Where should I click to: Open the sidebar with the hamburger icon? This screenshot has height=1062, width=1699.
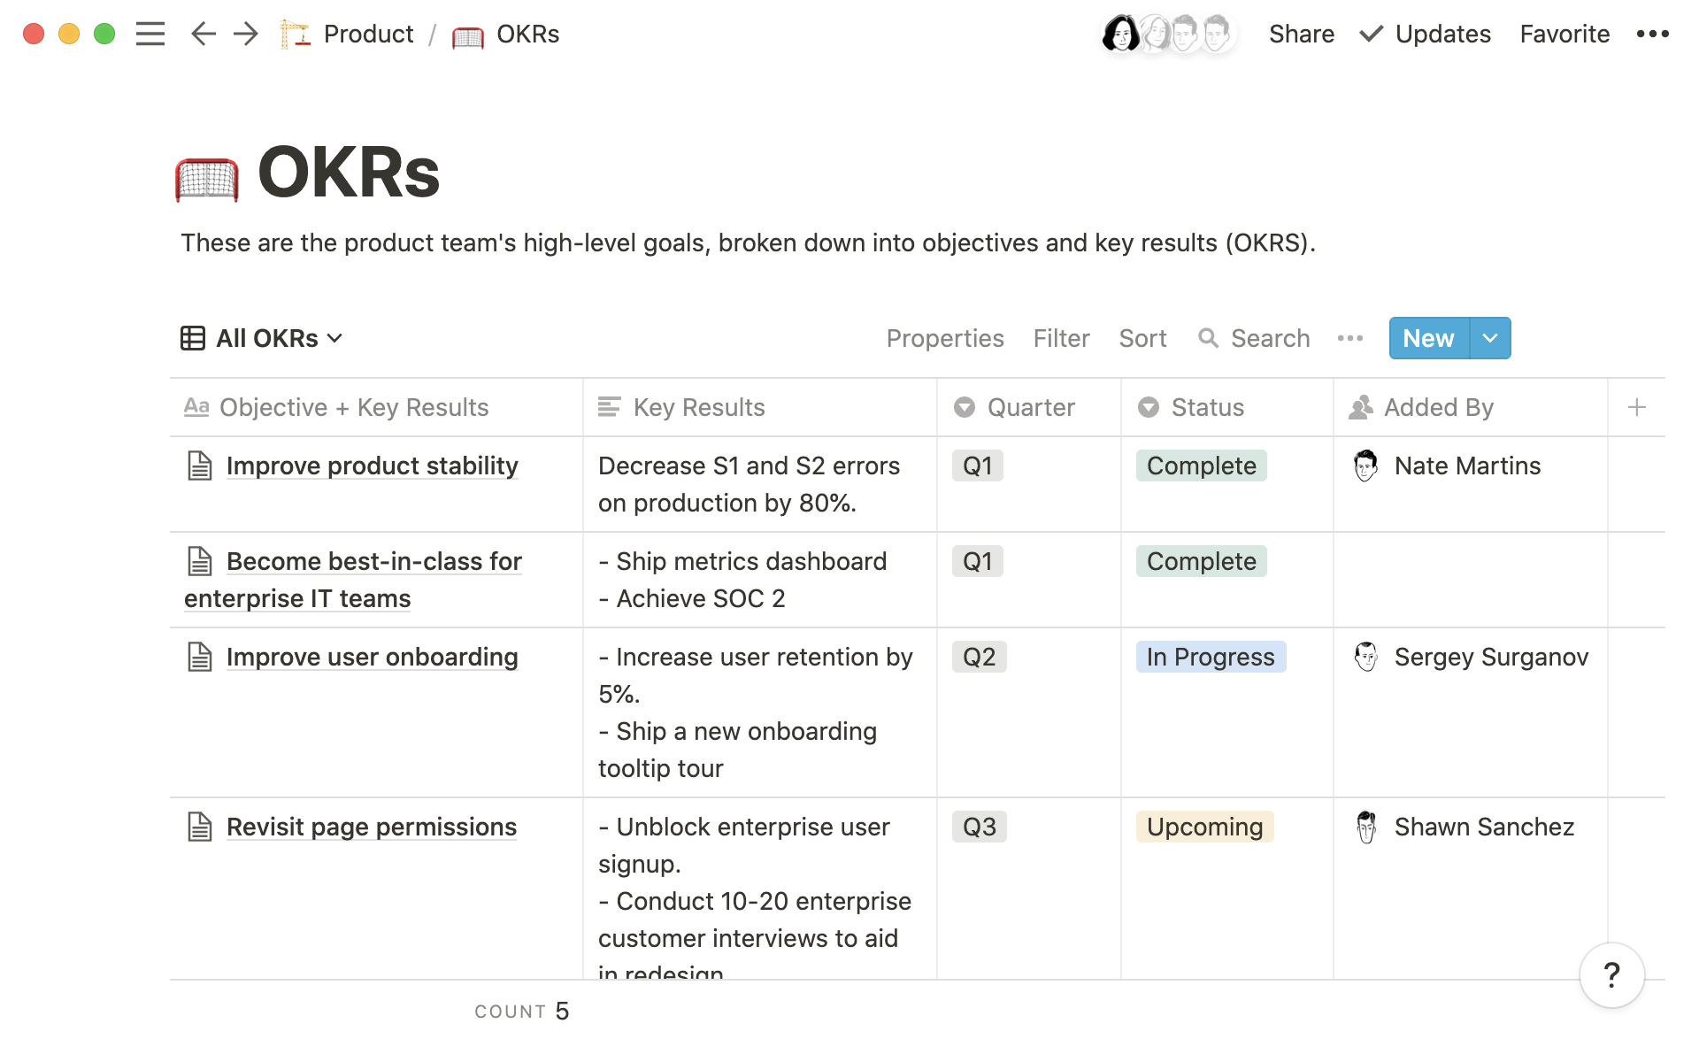(150, 34)
